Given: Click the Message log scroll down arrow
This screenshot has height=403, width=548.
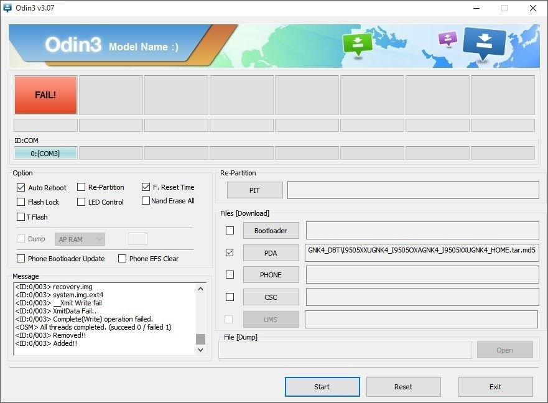Looking at the screenshot, I should point(201,350).
